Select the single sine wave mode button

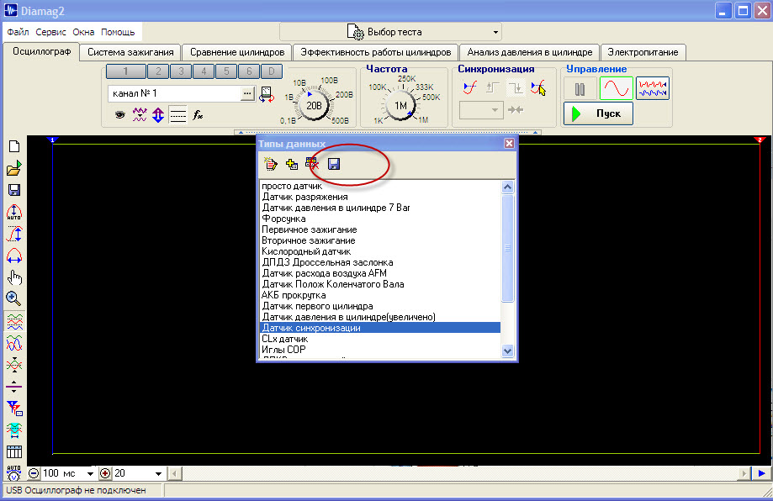click(617, 88)
